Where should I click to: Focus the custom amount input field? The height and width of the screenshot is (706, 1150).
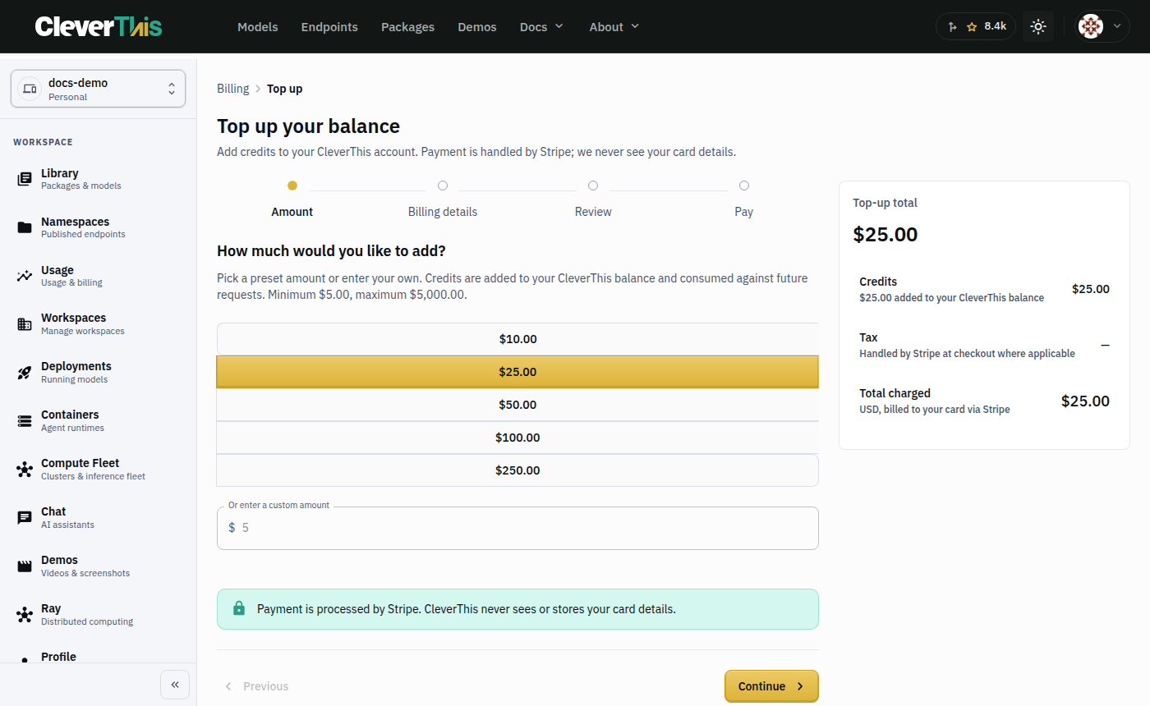[x=517, y=528]
